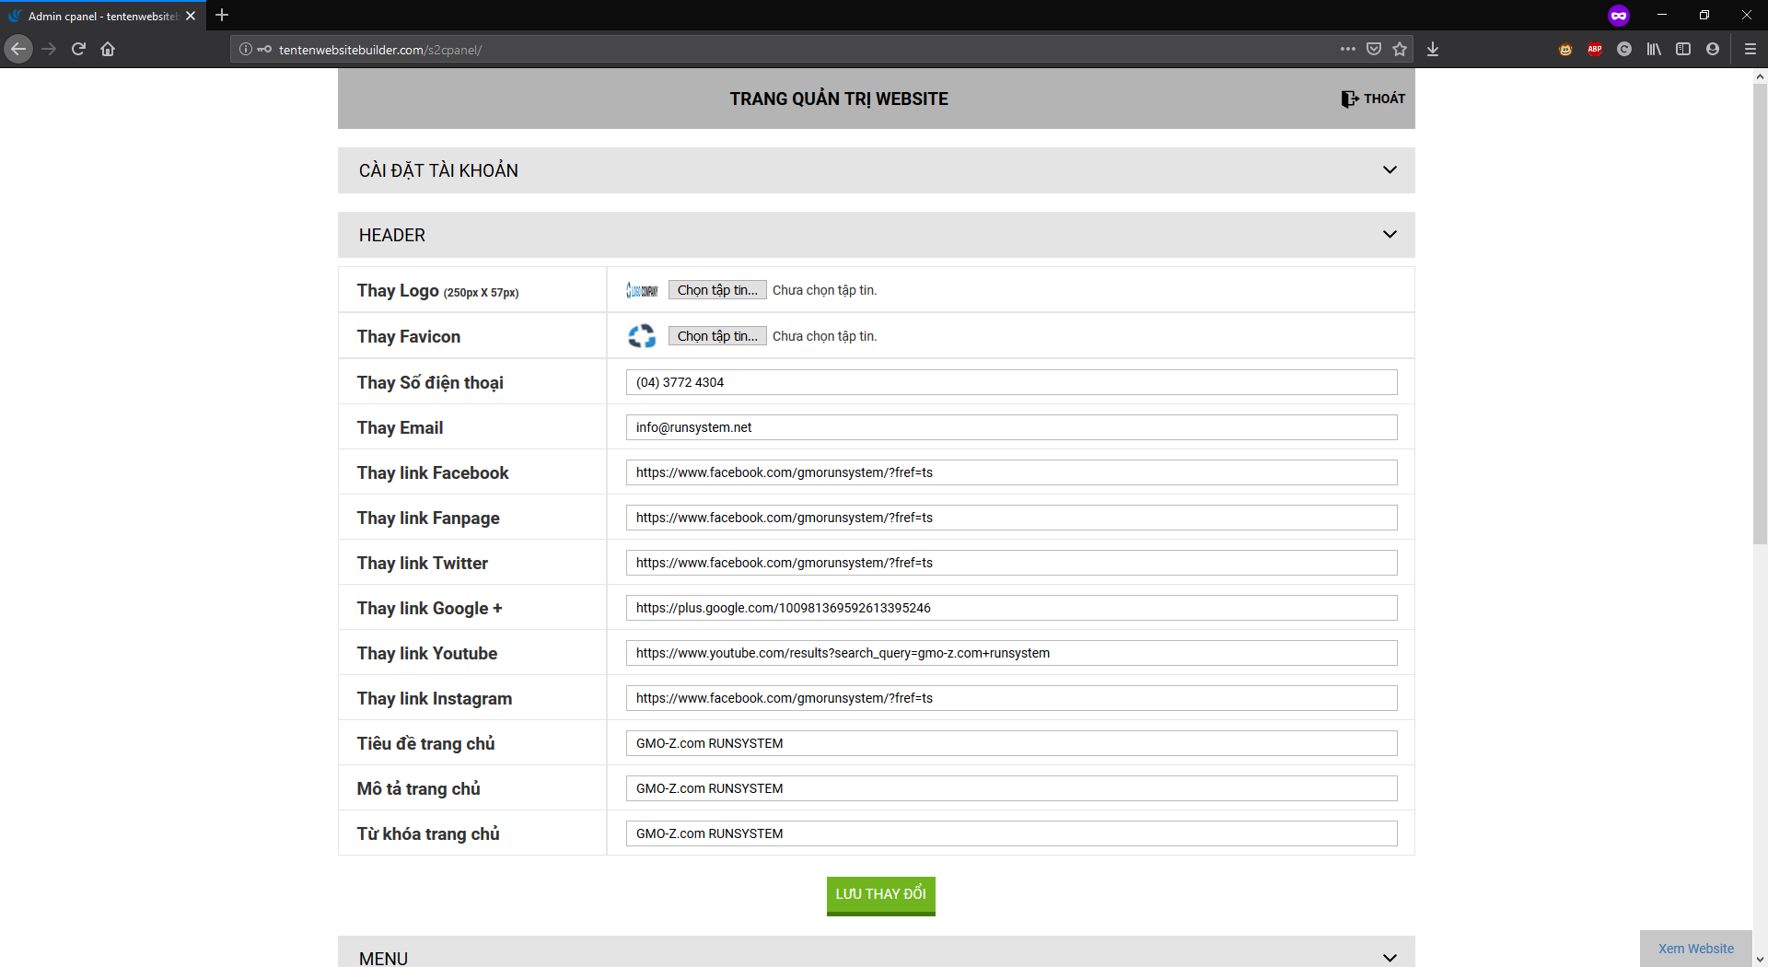Click the browser Forward arrow

click(49, 49)
